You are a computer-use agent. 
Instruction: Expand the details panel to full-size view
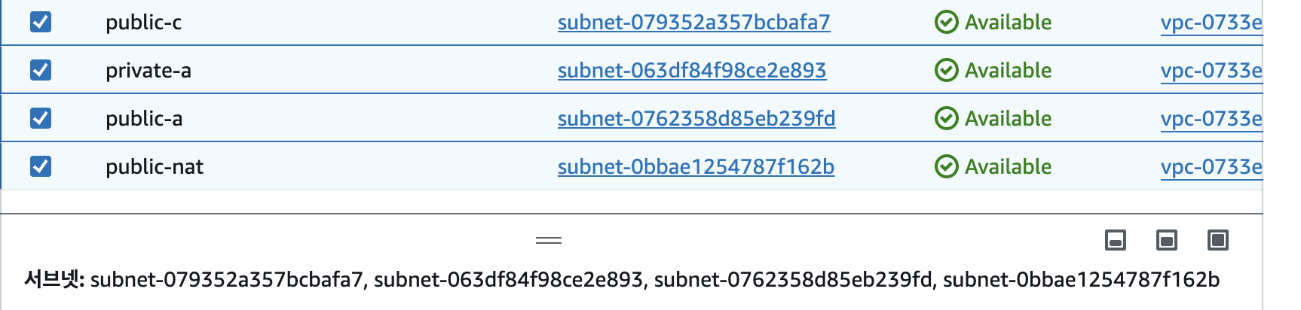pyautogui.click(x=1218, y=240)
